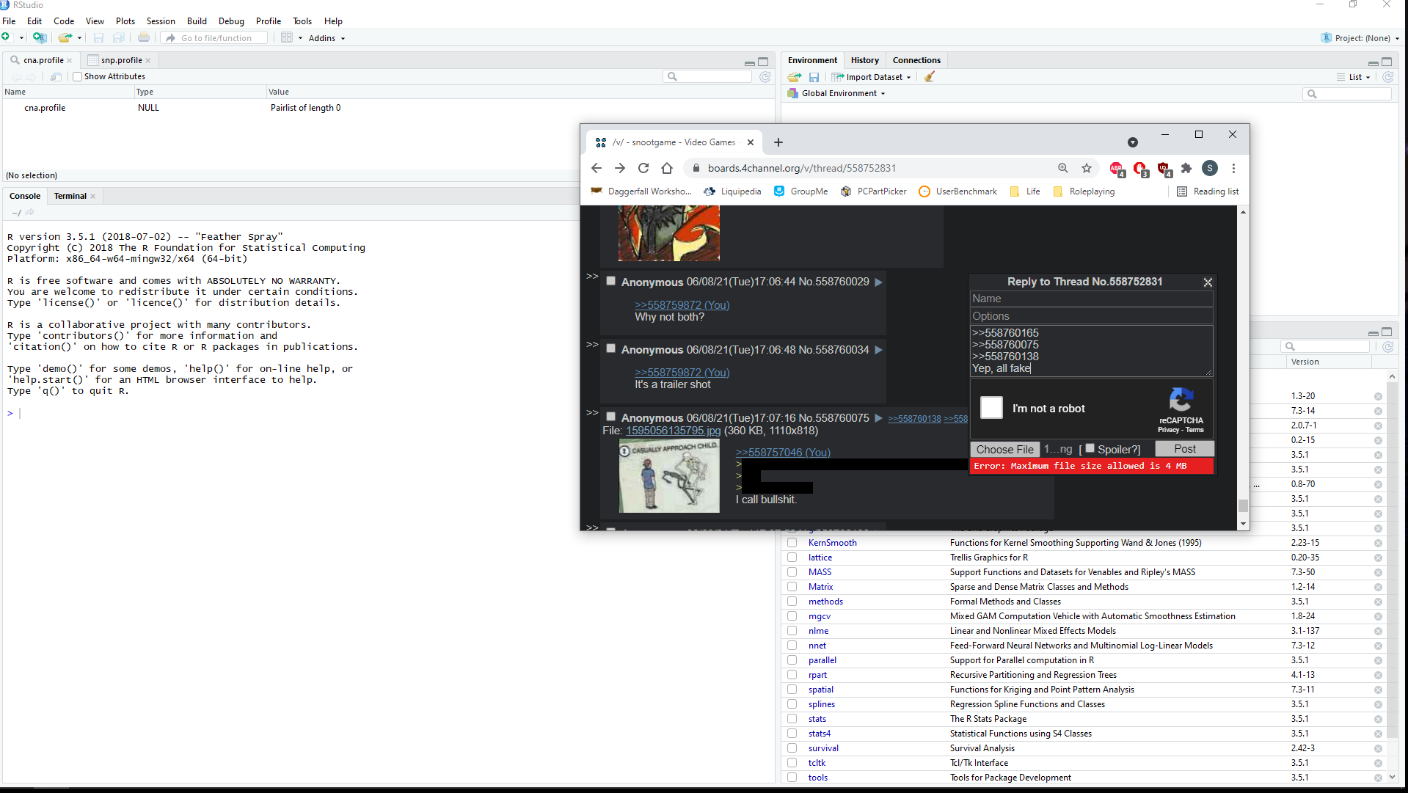Switch to the Connections tab
The height and width of the screenshot is (793, 1408).
point(916,60)
